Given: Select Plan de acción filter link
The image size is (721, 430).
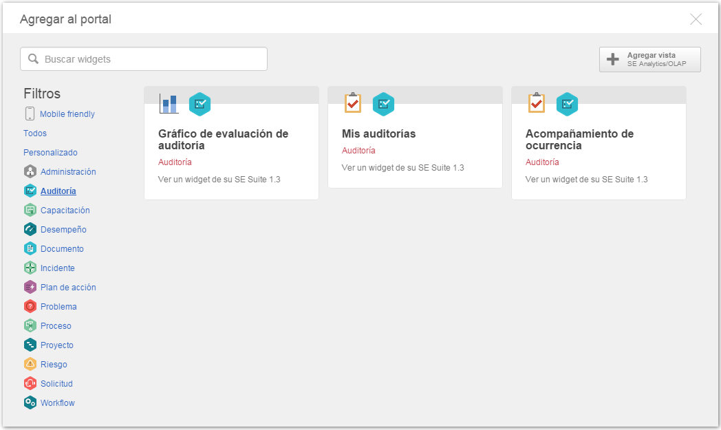Looking at the screenshot, I should click(68, 288).
